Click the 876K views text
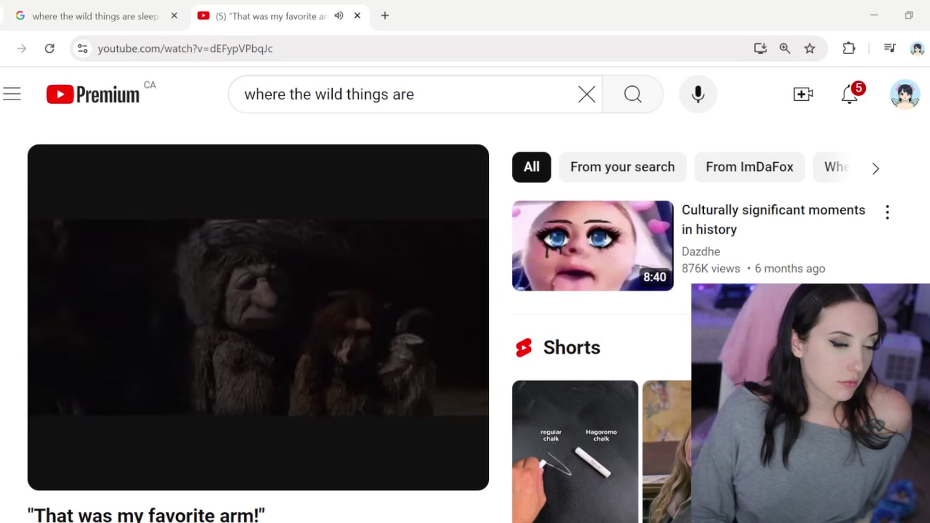Screen dimensions: 930x523 pyautogui.click(x=711, y=269)
